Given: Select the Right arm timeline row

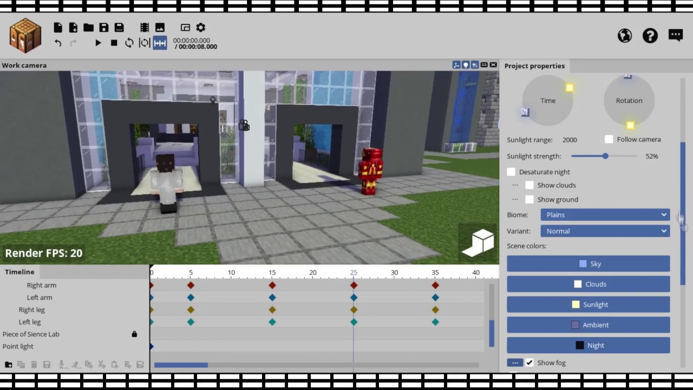Looking at the screenshot, I should point(75,285).
